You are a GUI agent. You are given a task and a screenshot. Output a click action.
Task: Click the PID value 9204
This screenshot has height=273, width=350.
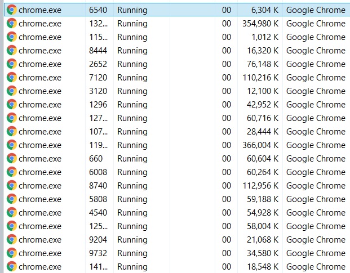click(98, 240)
